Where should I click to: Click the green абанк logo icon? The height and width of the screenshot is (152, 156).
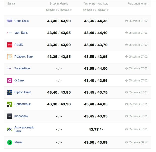(10, 142)
